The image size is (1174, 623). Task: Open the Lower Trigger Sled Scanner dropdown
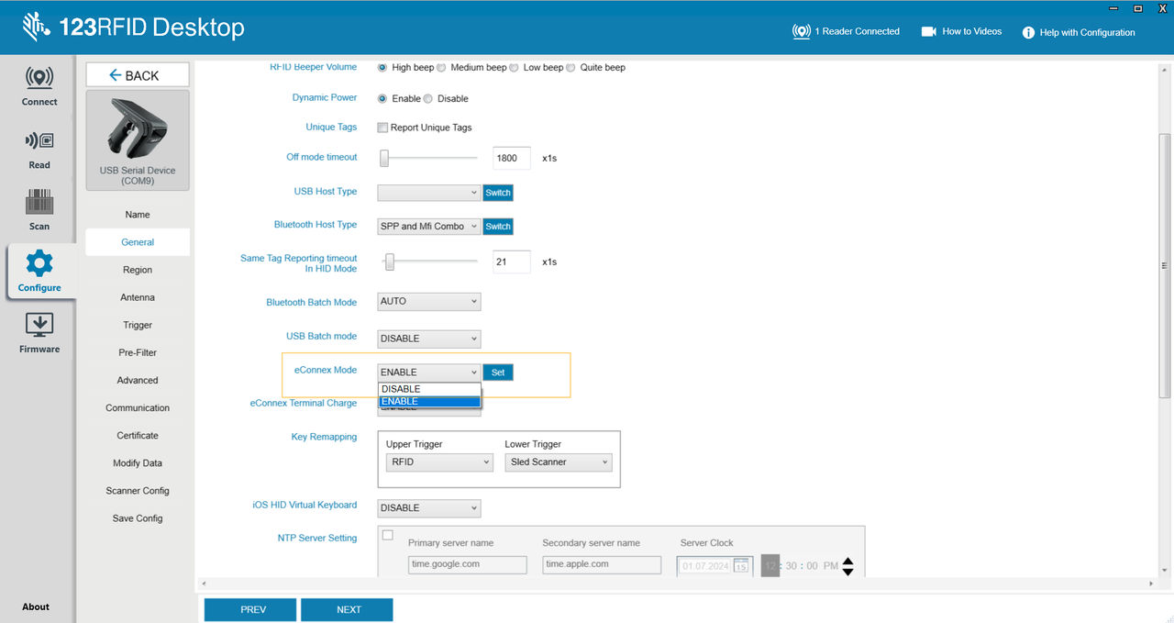[559, 462]
